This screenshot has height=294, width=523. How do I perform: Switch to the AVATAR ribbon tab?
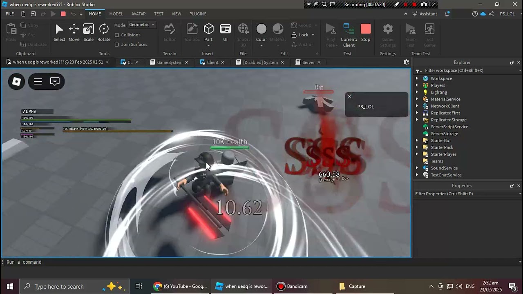(139, 14)
